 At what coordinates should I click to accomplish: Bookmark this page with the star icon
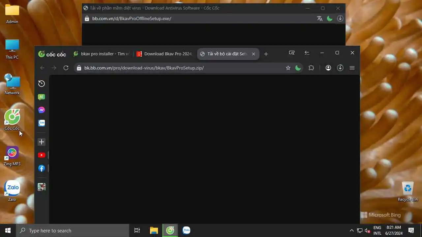pos(288,68)
